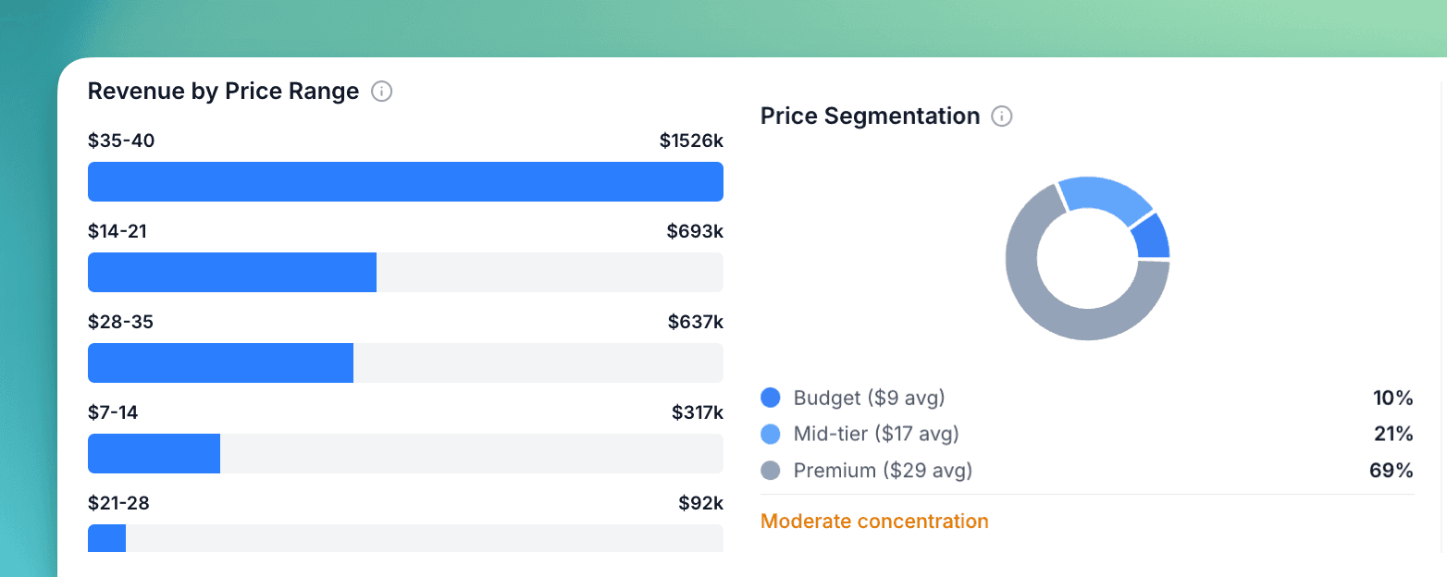Open the Moderate concentration details

pyautogui.click(x=874, y=521)
